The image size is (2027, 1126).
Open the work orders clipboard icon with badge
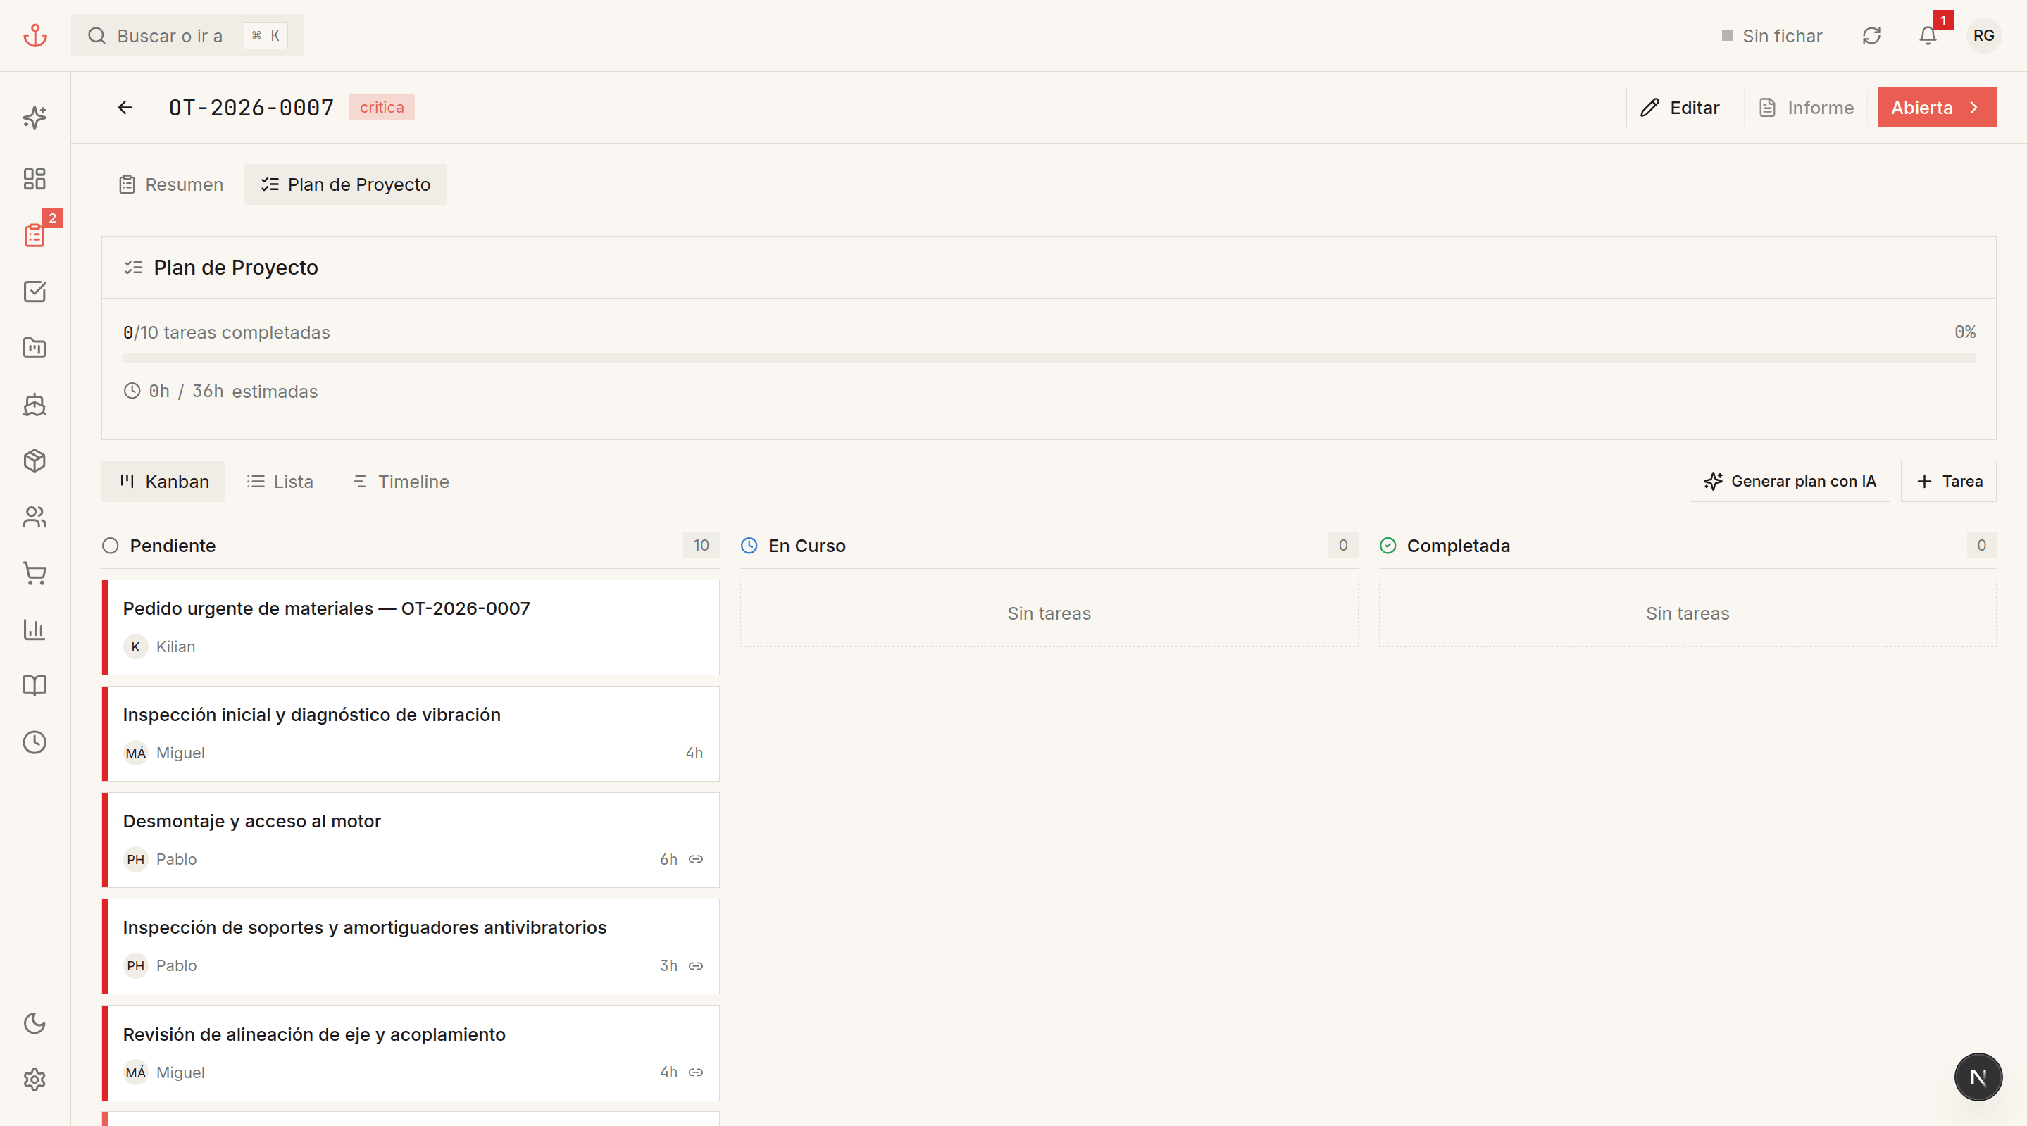[x=35, y=234]
